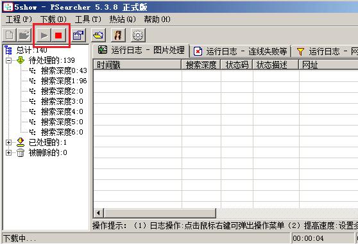The width and height of the screenshot is (358, 244).
Task: Open the 帮助(H) menu
Action: pos(157,19)
